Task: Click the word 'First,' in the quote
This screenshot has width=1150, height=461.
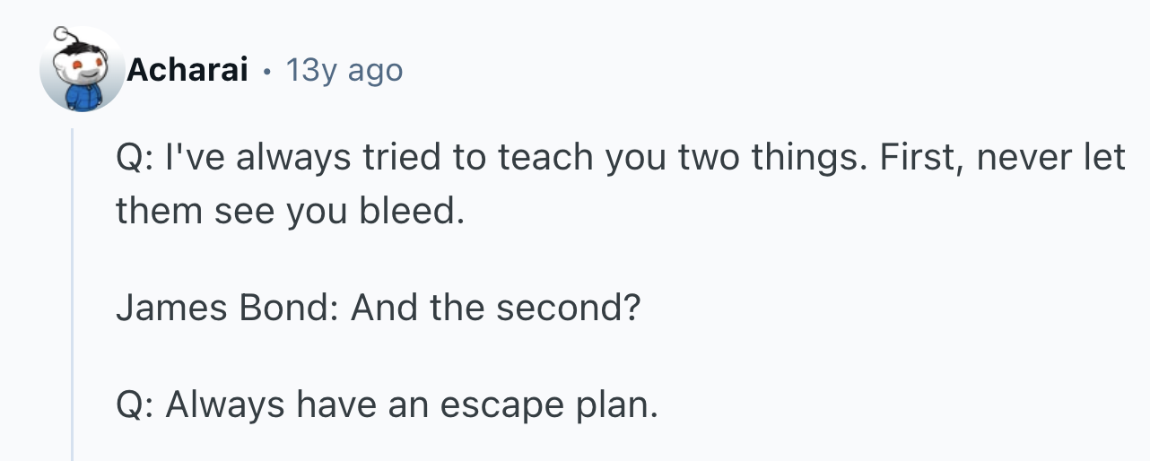Action: (x=921, y=159)
